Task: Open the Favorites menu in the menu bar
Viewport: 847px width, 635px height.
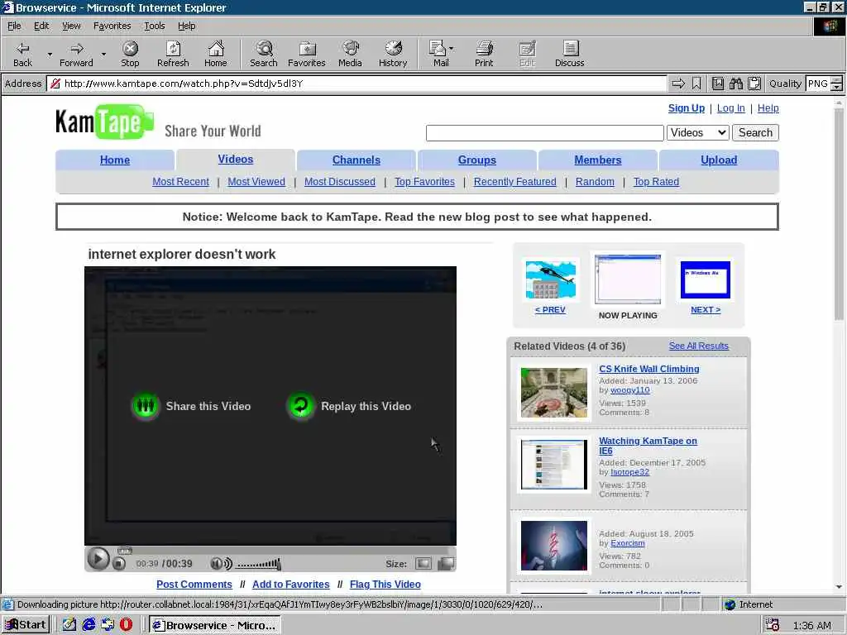Action: point(112,26)
